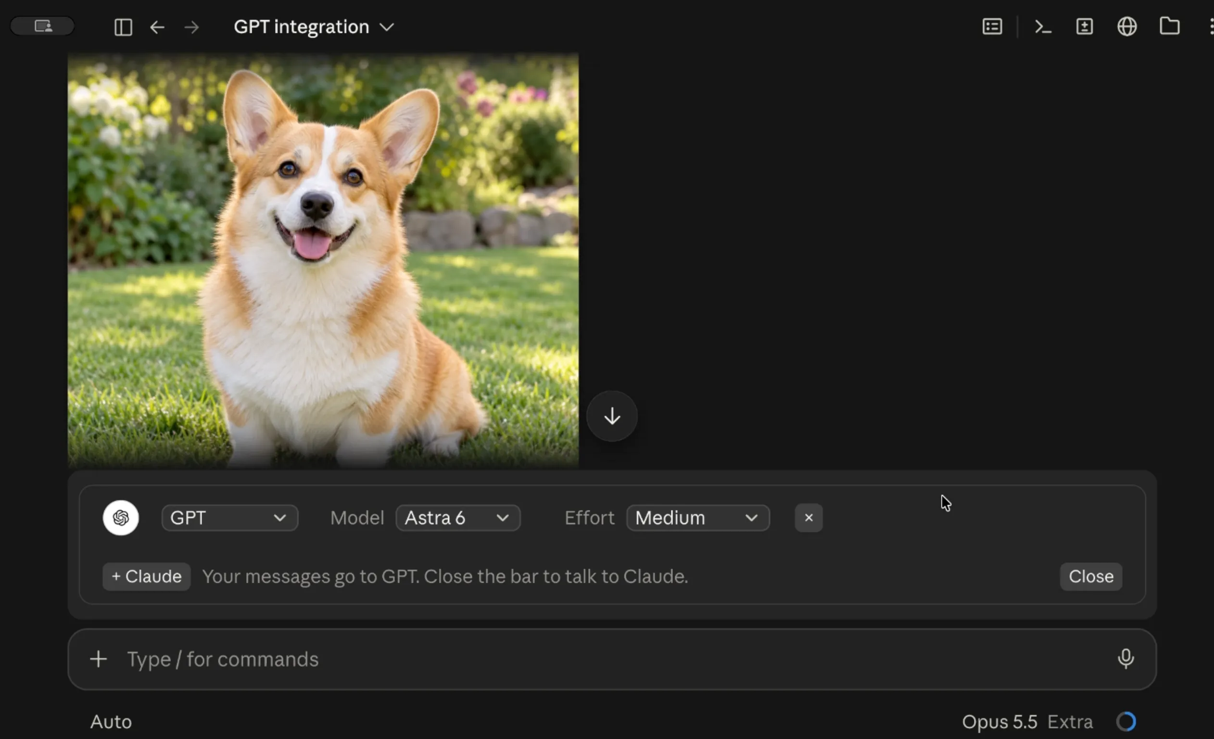The width and height of the screenshot is (1214, 739).
Task: Click the Type / for commands input field
Action: coord(612,659)
